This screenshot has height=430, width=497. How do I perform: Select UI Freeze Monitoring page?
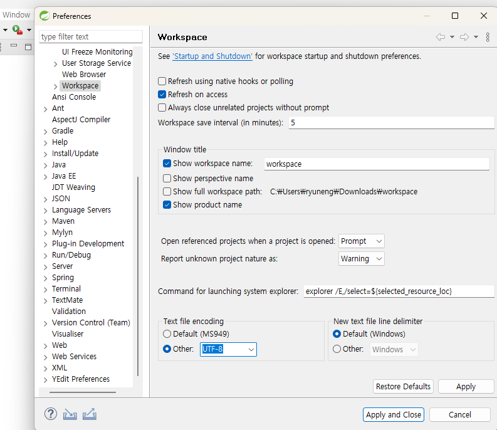click(x=97, y=51)
